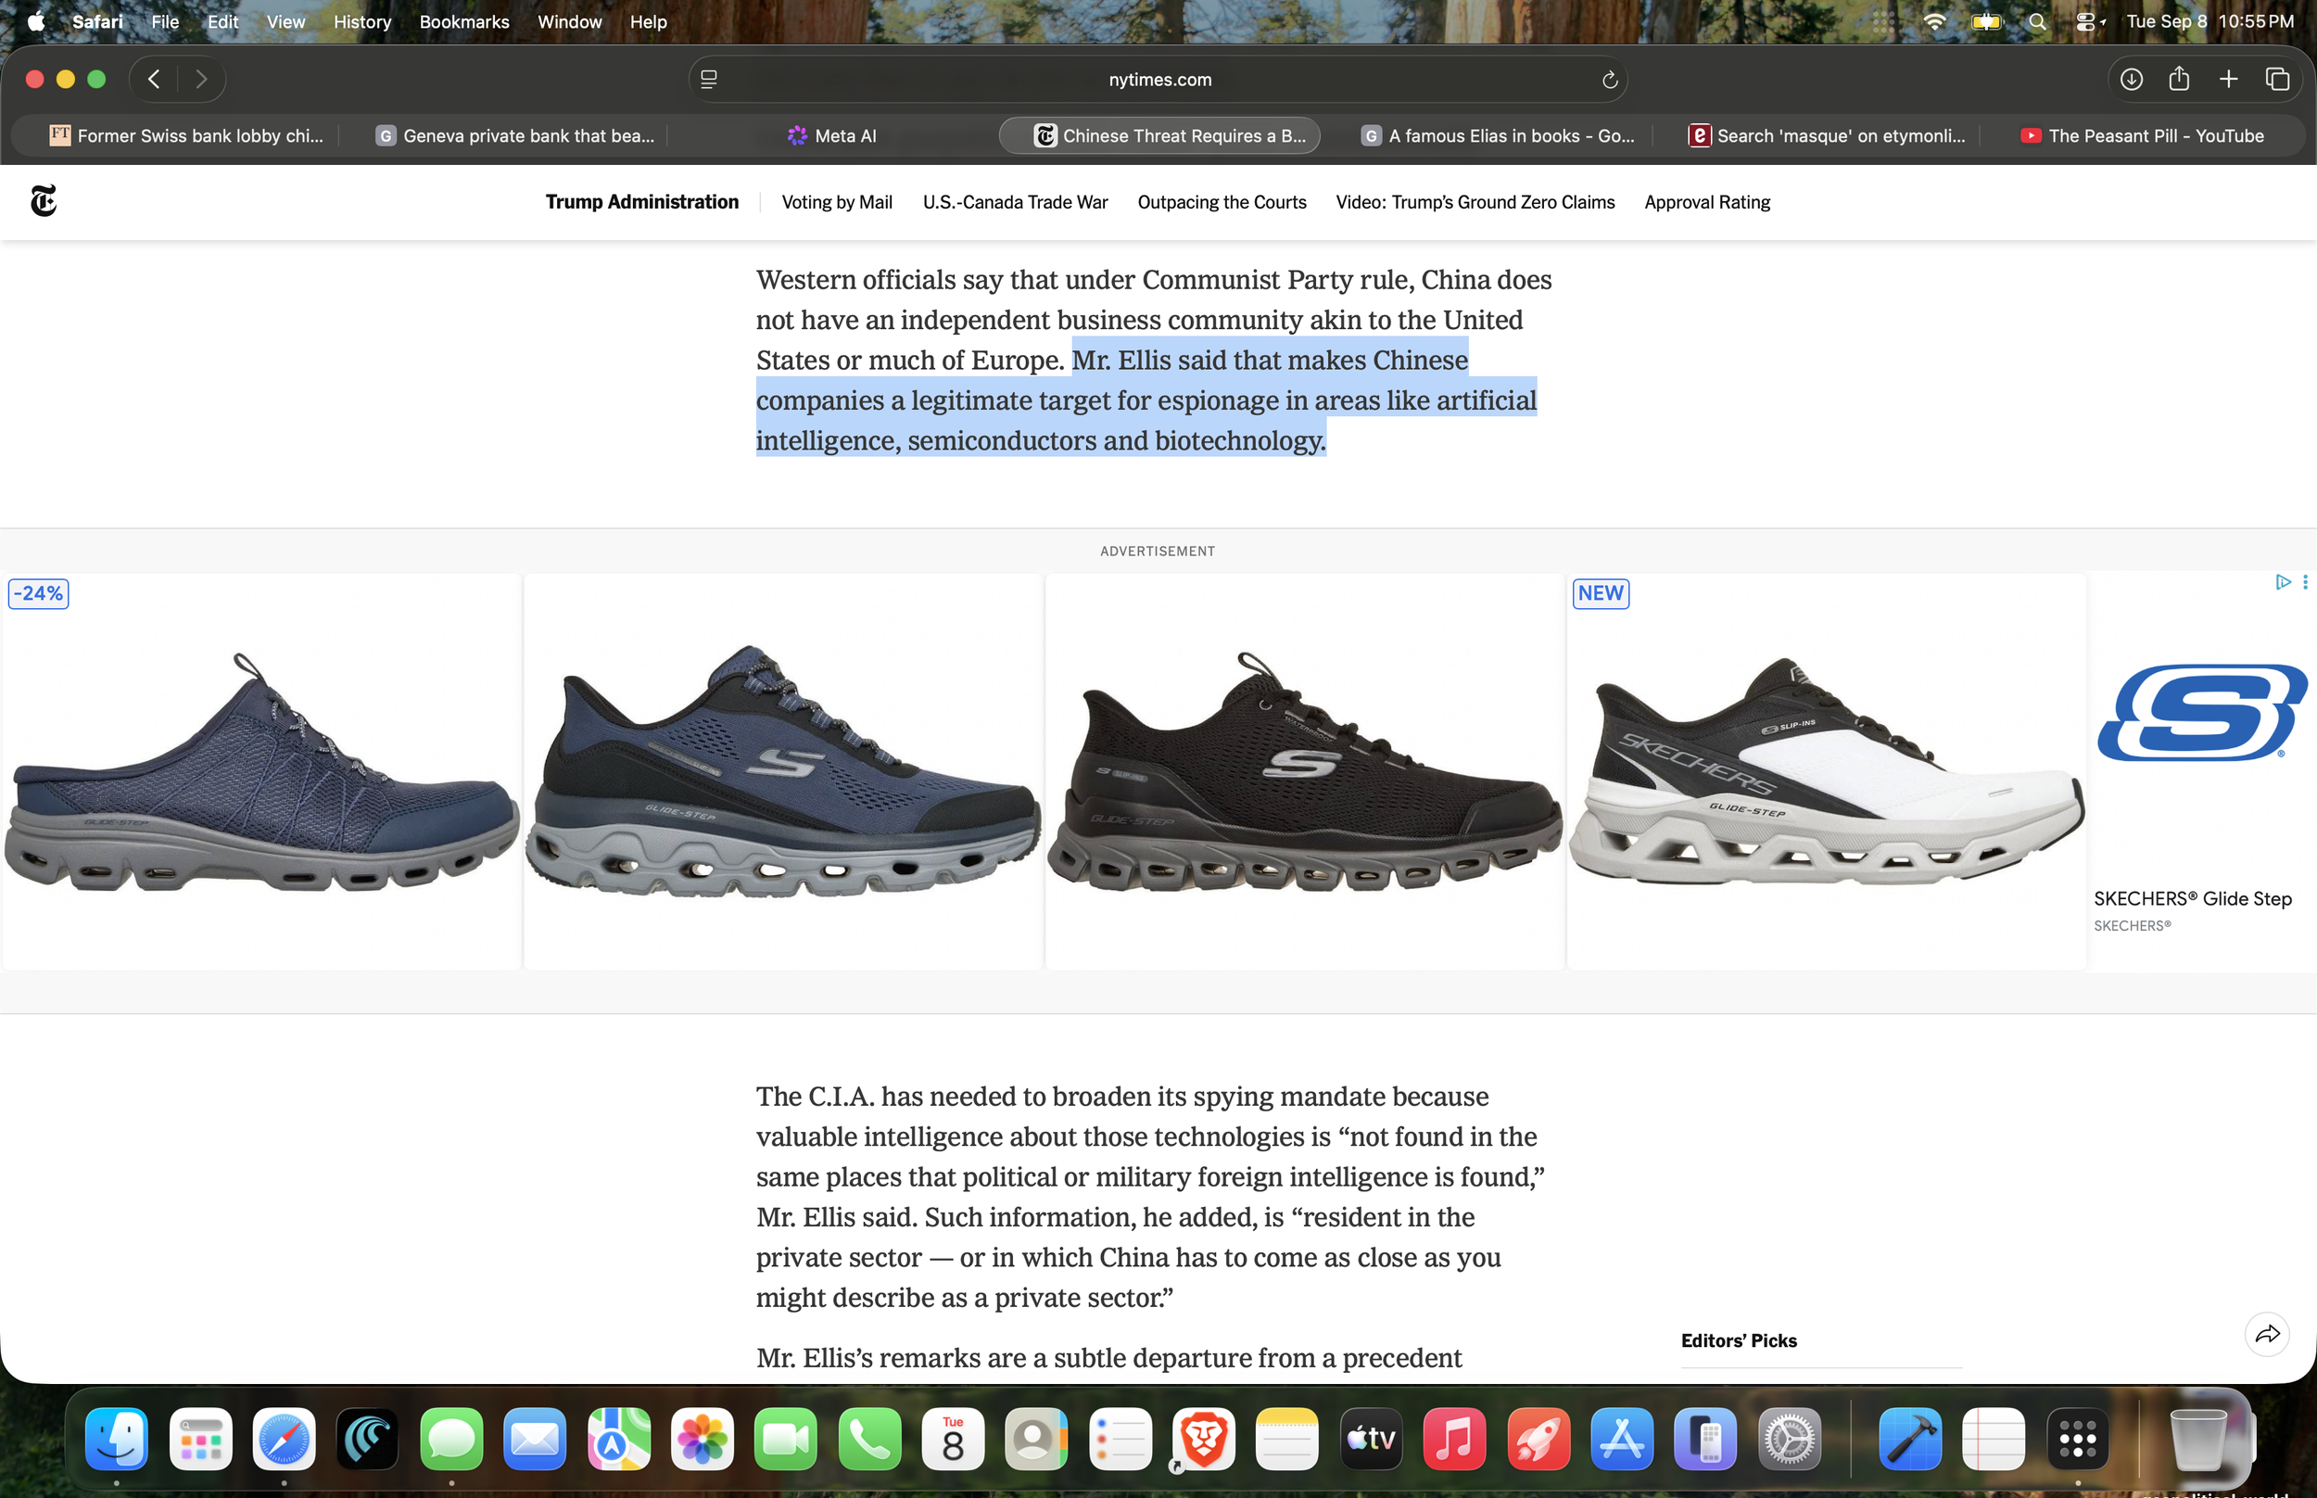
Task: Add a new tab with plus icon
Action: pyautogui.click(x=2229, y=80)
